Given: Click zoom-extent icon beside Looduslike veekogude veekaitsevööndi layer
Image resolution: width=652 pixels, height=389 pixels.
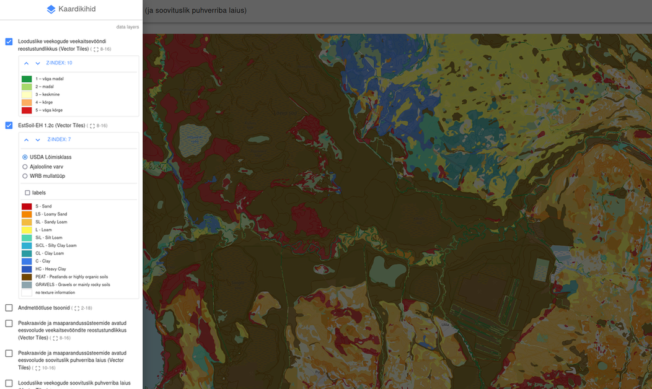Looking at the screenshot, I should [x=95, y=48].
